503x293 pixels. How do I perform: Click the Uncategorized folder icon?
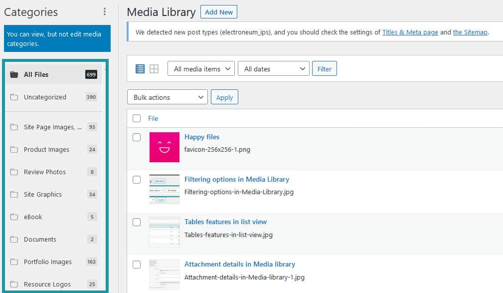(x=14, y=97)
